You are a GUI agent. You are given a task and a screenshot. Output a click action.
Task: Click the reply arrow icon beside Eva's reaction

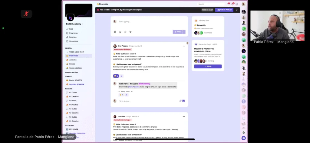pos(121,76)
